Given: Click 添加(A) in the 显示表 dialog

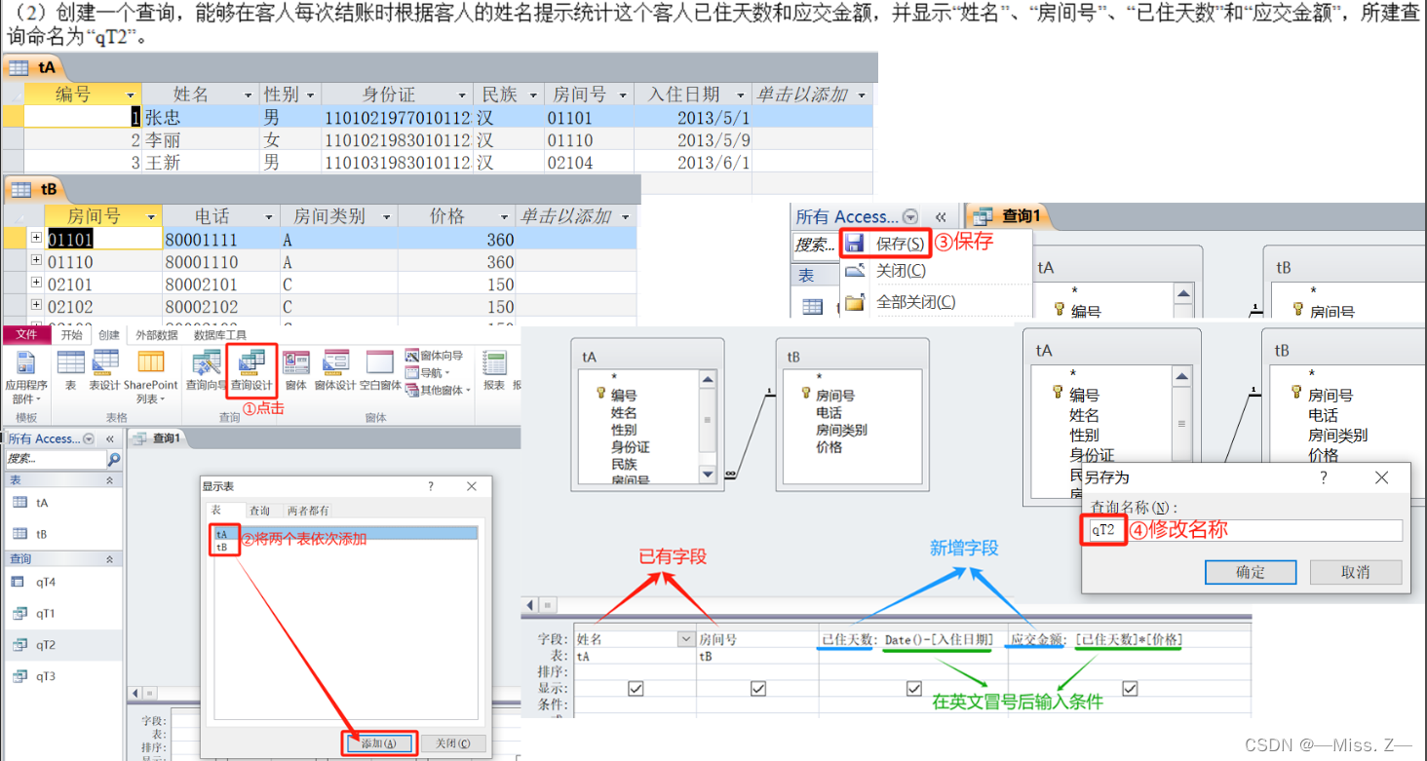Looking at the screenshot, I should click(379, 743).
